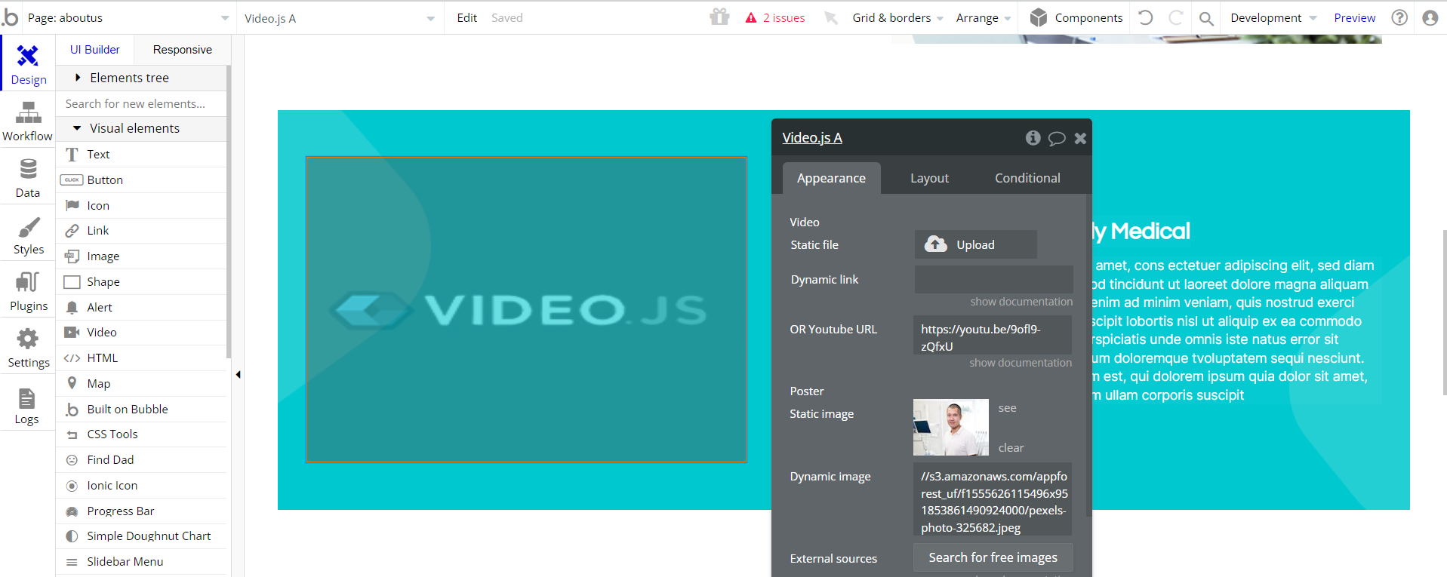Select the Alert element
Viewport: 1447px width, 577px height.
click(142, 308)
